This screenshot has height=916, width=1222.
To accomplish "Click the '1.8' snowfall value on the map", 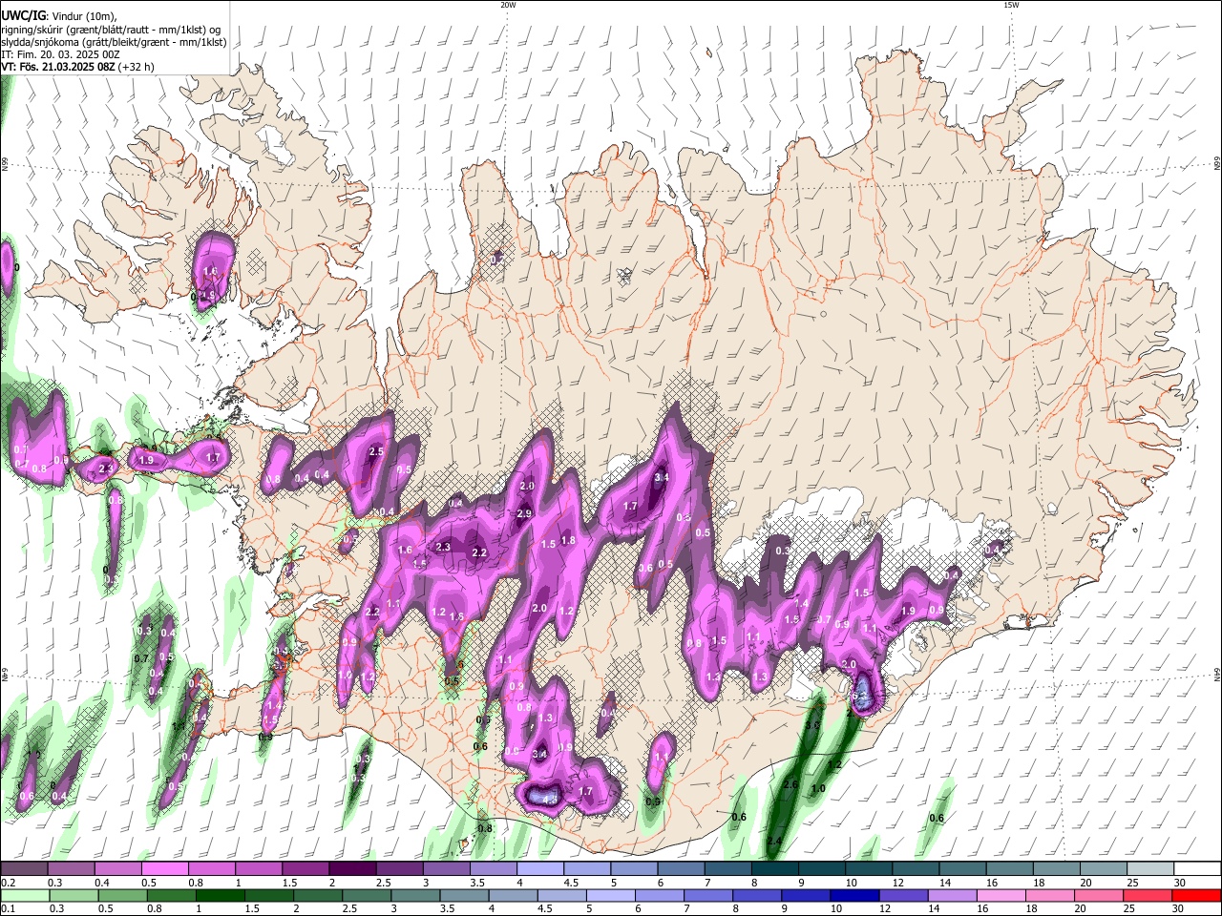I will click(x=568, y=540).
